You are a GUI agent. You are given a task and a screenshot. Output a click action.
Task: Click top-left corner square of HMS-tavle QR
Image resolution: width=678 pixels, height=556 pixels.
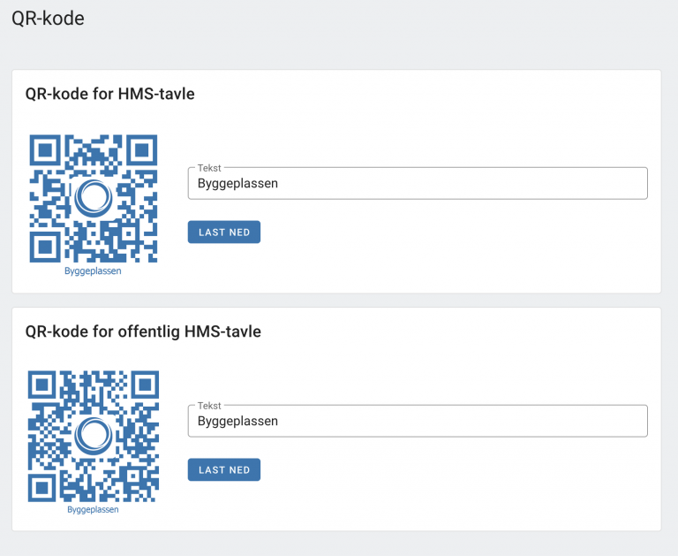44,150
